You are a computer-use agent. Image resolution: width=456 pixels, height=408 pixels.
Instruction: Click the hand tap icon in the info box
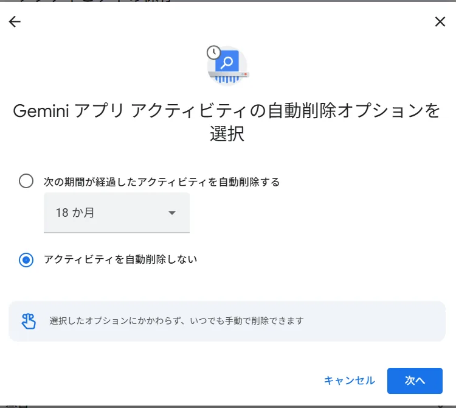point(29,321)
